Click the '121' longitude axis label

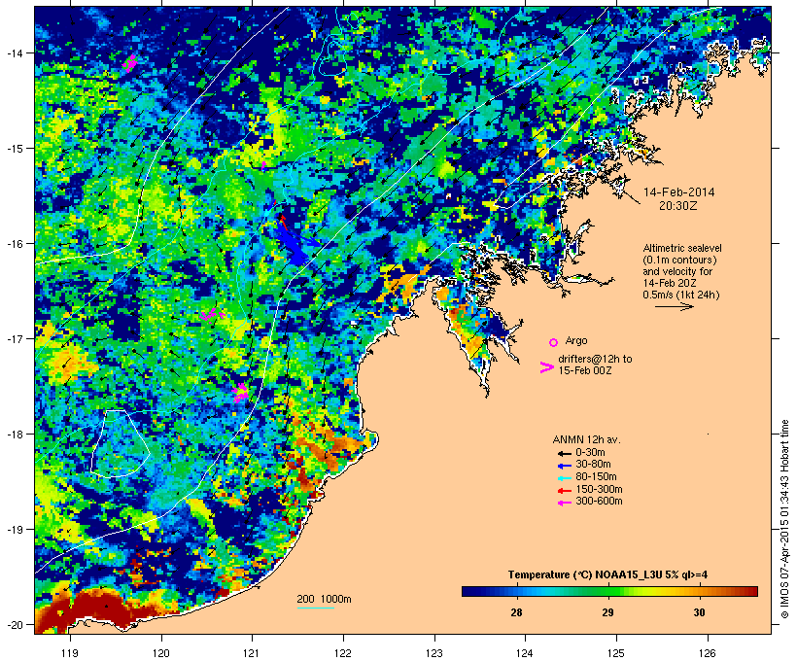(252, 653)
